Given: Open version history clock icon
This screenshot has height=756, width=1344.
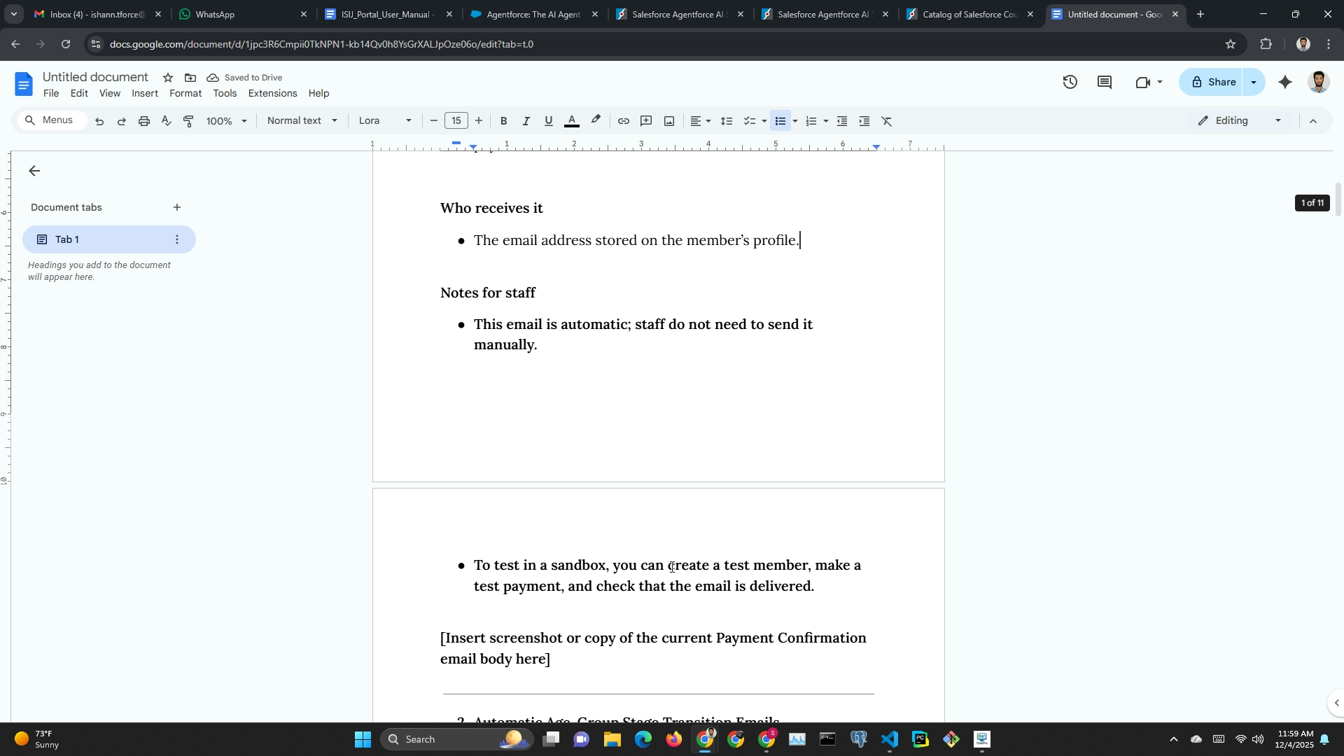Looking at the screenshot, I should tap(1070, 83).
